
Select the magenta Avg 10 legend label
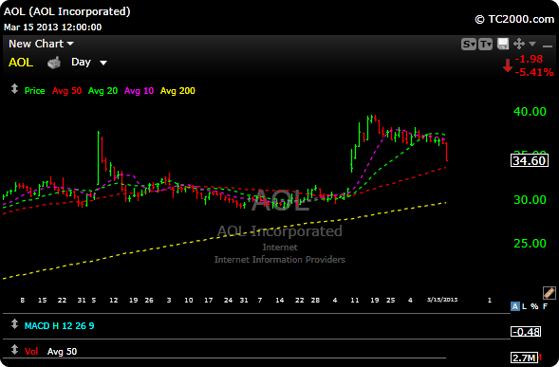139,91
